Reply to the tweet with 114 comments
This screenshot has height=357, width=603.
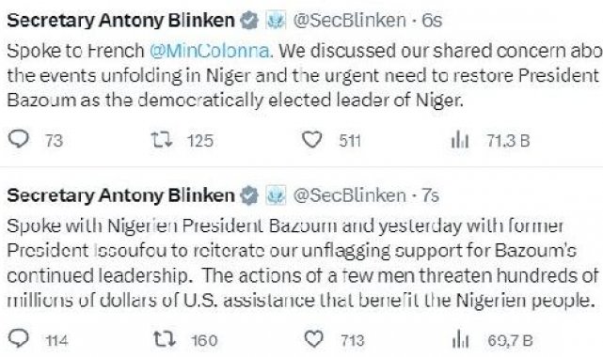pyautogui.click(x=19, y=339)
